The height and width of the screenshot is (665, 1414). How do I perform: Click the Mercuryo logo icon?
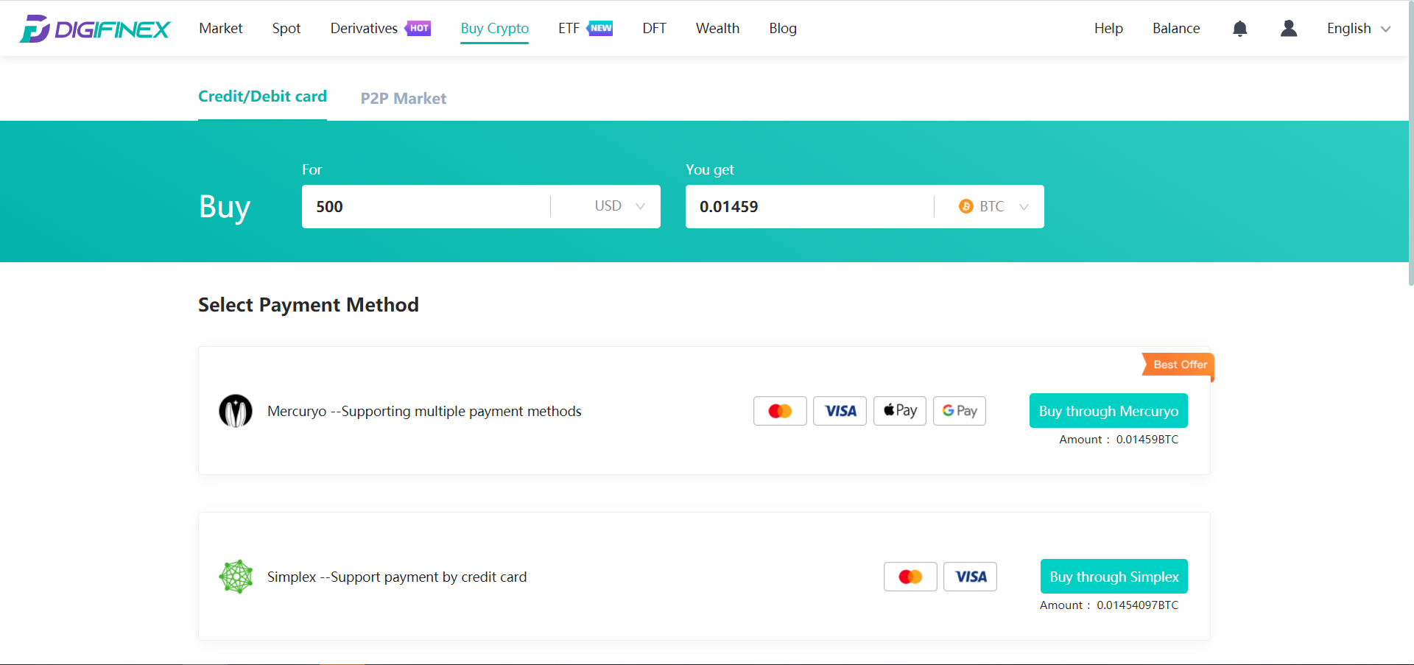click(236, 411)
